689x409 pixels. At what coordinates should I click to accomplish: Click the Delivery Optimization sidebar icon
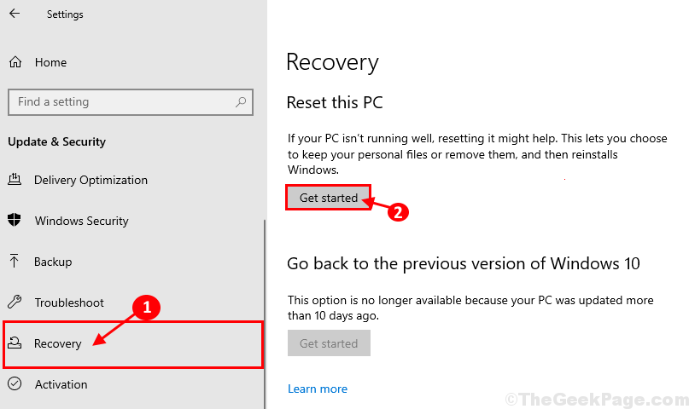pyautogui.click(x=15, y=179)
